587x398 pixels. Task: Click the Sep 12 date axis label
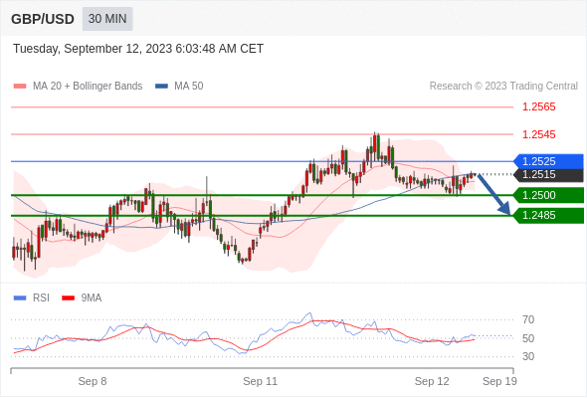(x=432, y=381)
